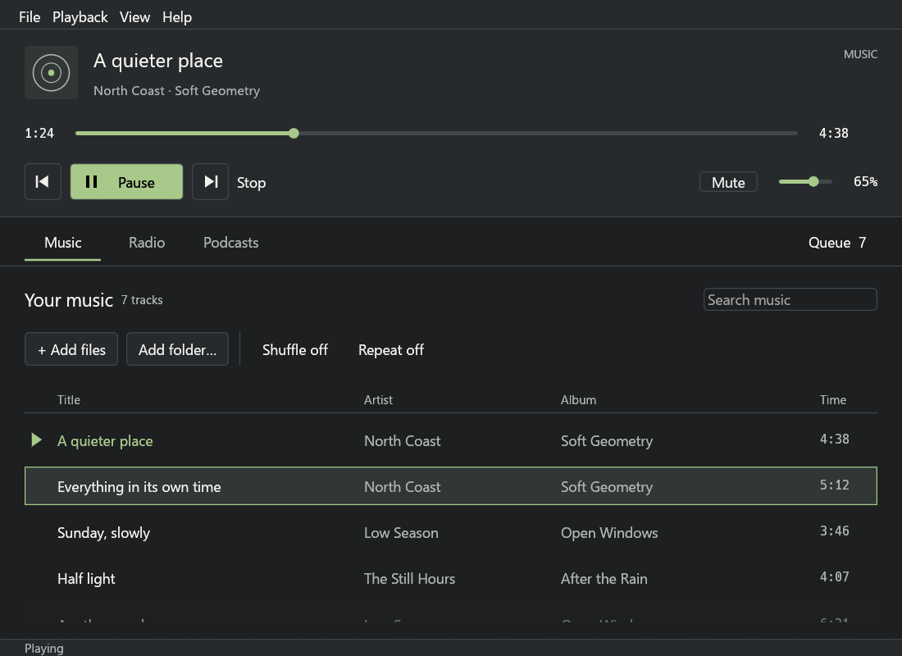Image resolution: width=902 pixels, height=656 pixels.
Task: Mute the audio
Action: [728, 182]
